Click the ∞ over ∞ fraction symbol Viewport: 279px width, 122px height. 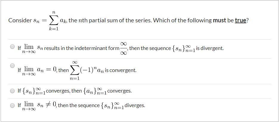[x=124, y=48]
